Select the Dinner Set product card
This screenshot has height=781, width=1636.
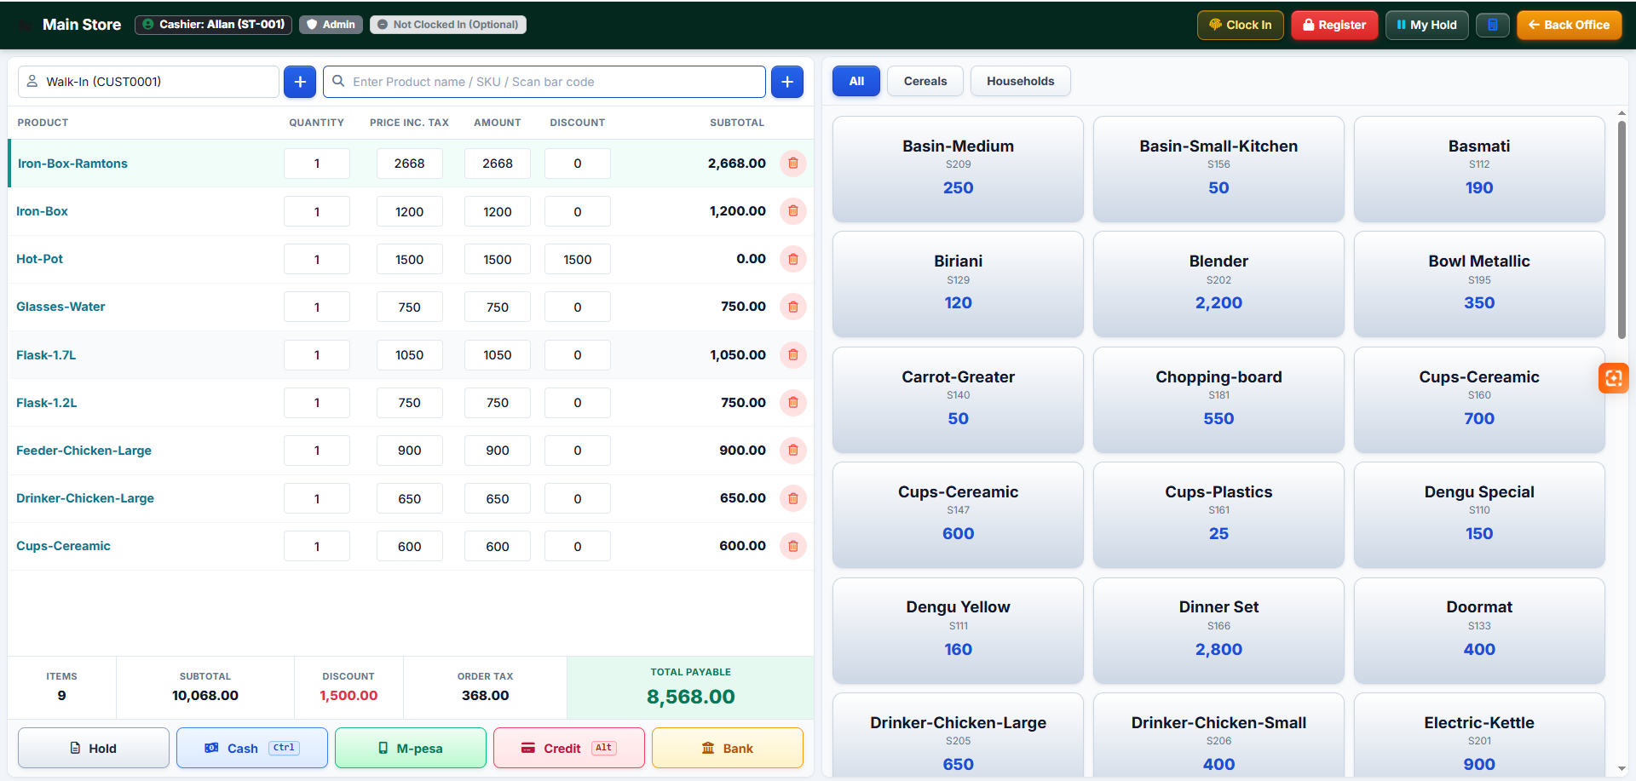point(1218,630)
